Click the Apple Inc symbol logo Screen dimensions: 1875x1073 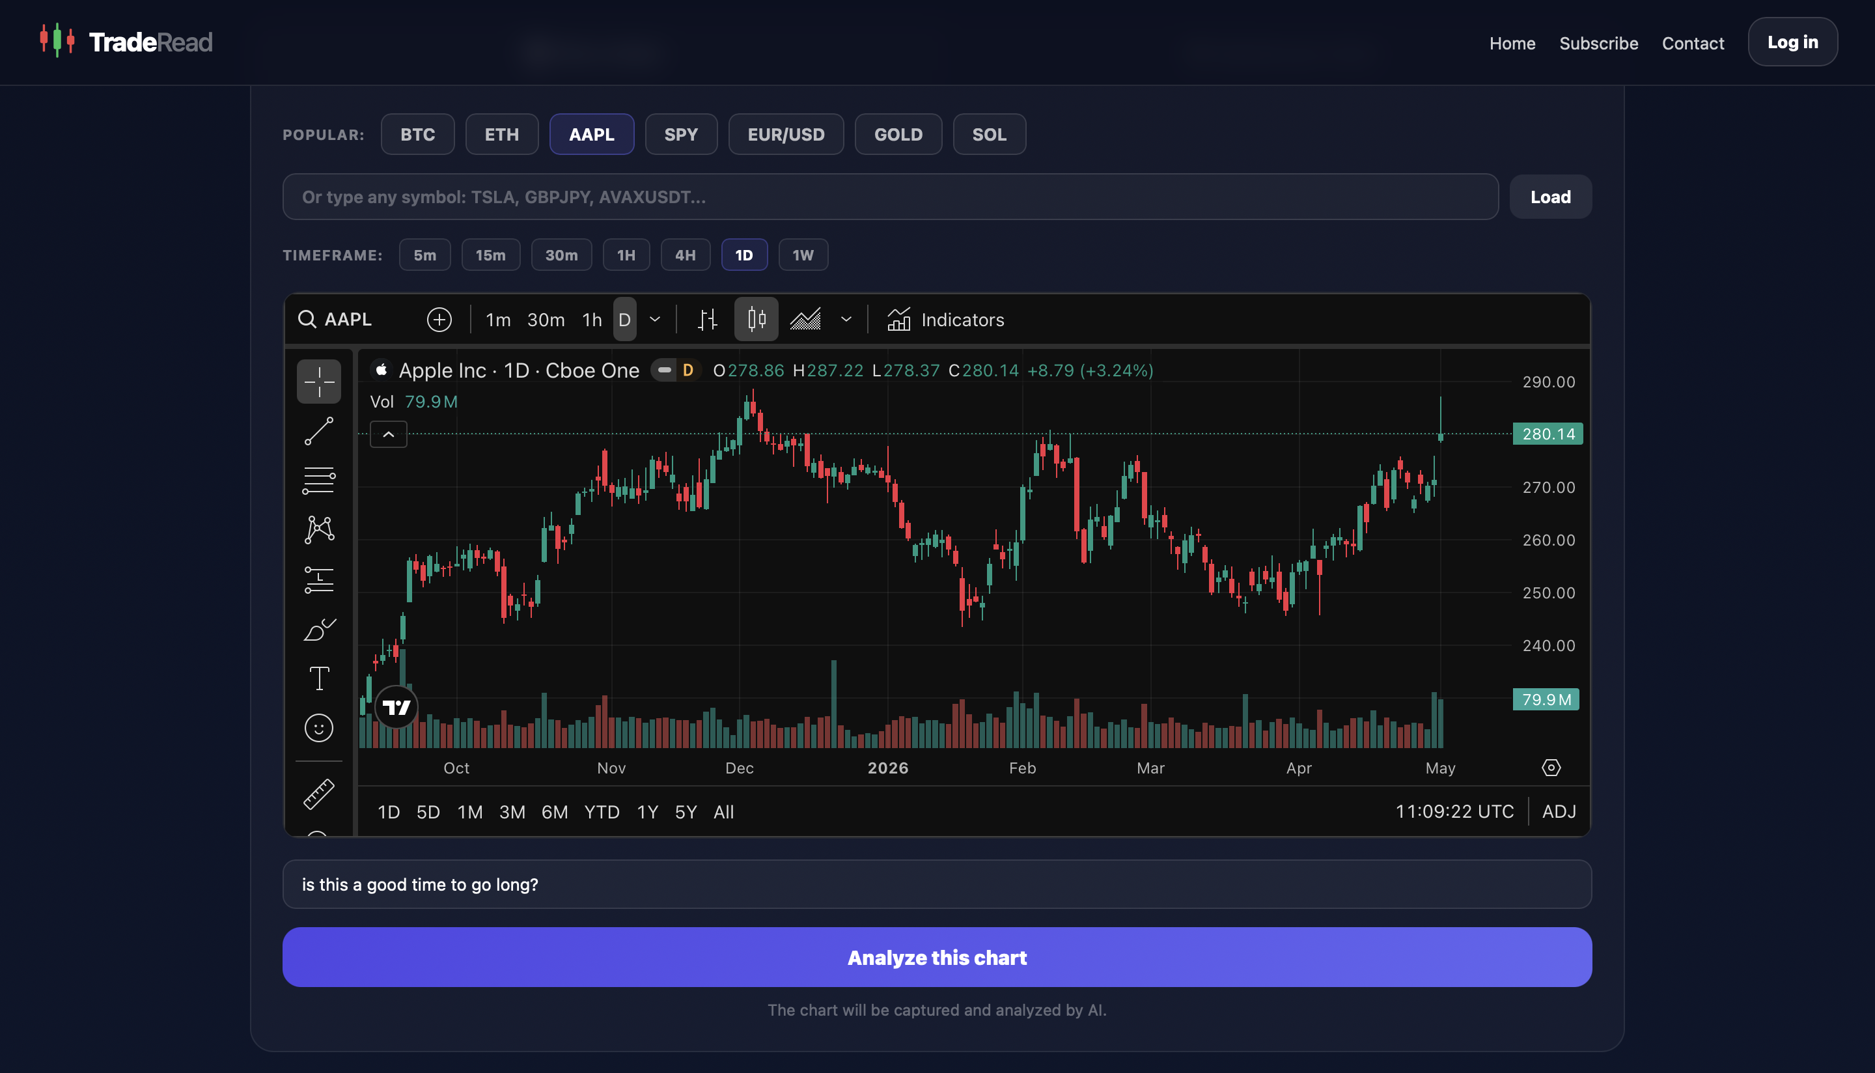pyautogui.click(x=381, y=370)
